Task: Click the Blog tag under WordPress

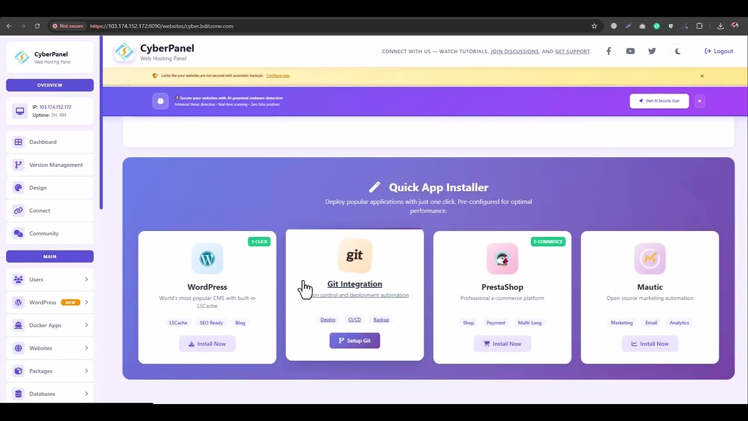Action: [x=240, y=323]
